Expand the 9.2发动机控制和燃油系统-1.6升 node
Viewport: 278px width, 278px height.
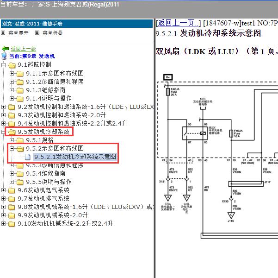point(3,107)
